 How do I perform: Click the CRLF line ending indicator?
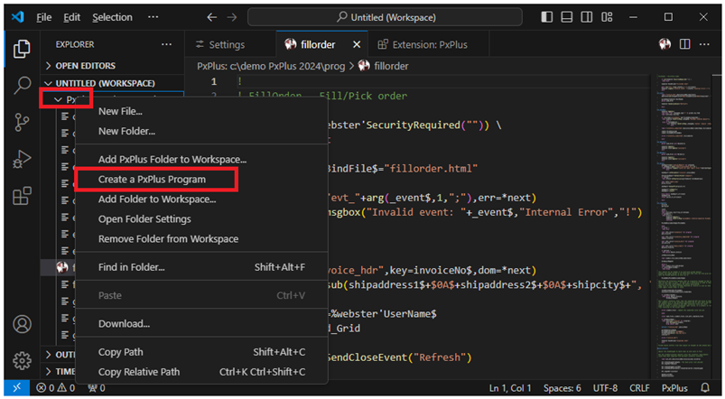637,388
